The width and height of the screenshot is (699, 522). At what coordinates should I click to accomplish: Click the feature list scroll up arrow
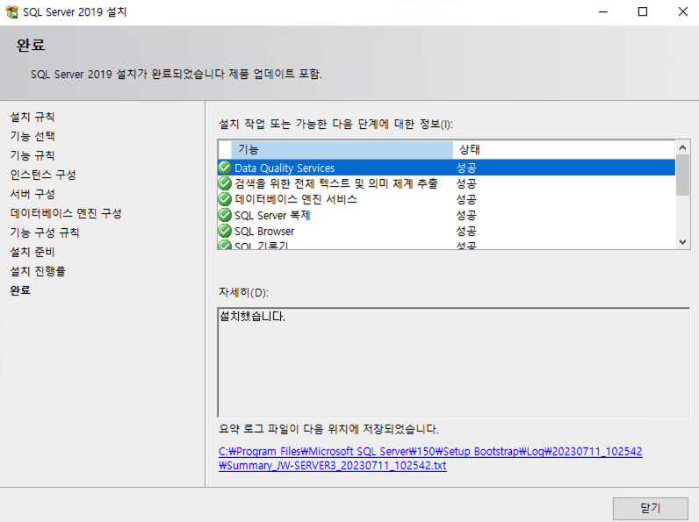tap(682, 147)
